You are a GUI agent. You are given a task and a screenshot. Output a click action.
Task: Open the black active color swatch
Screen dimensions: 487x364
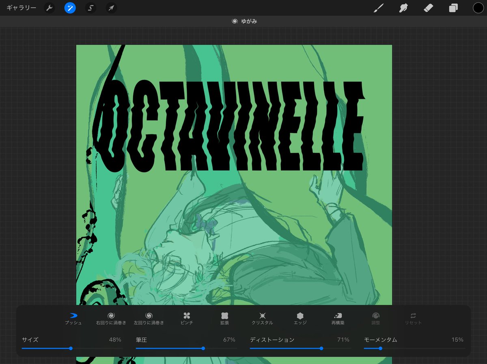pos(478,8)
